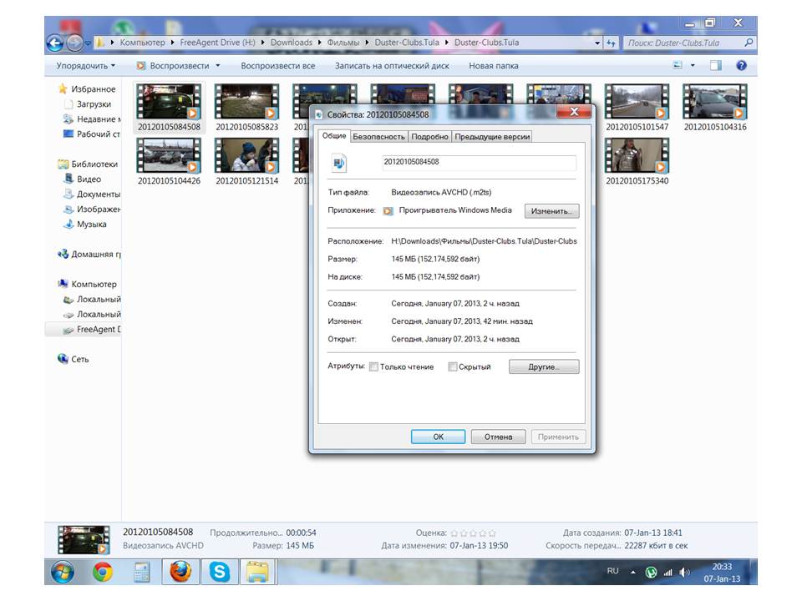The width and height of the screenshot is (802, 601).
Task: Click the "Другие..." attributes button
Action: tap(543, 366)
